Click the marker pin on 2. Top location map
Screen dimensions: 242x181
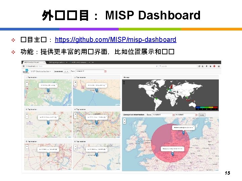[x=96, y=90]
